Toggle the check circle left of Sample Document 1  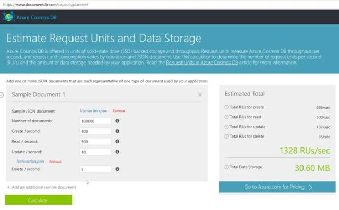pyautogui.click(x=2, y=95)
